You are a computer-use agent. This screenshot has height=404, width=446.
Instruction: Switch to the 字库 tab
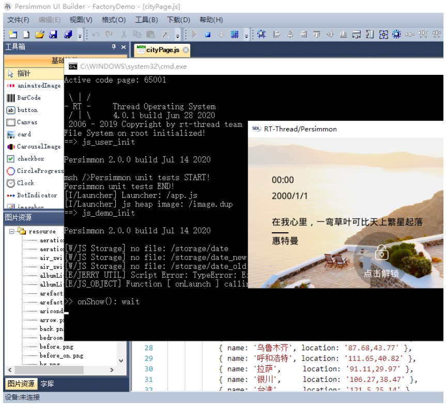coord(47,384)
